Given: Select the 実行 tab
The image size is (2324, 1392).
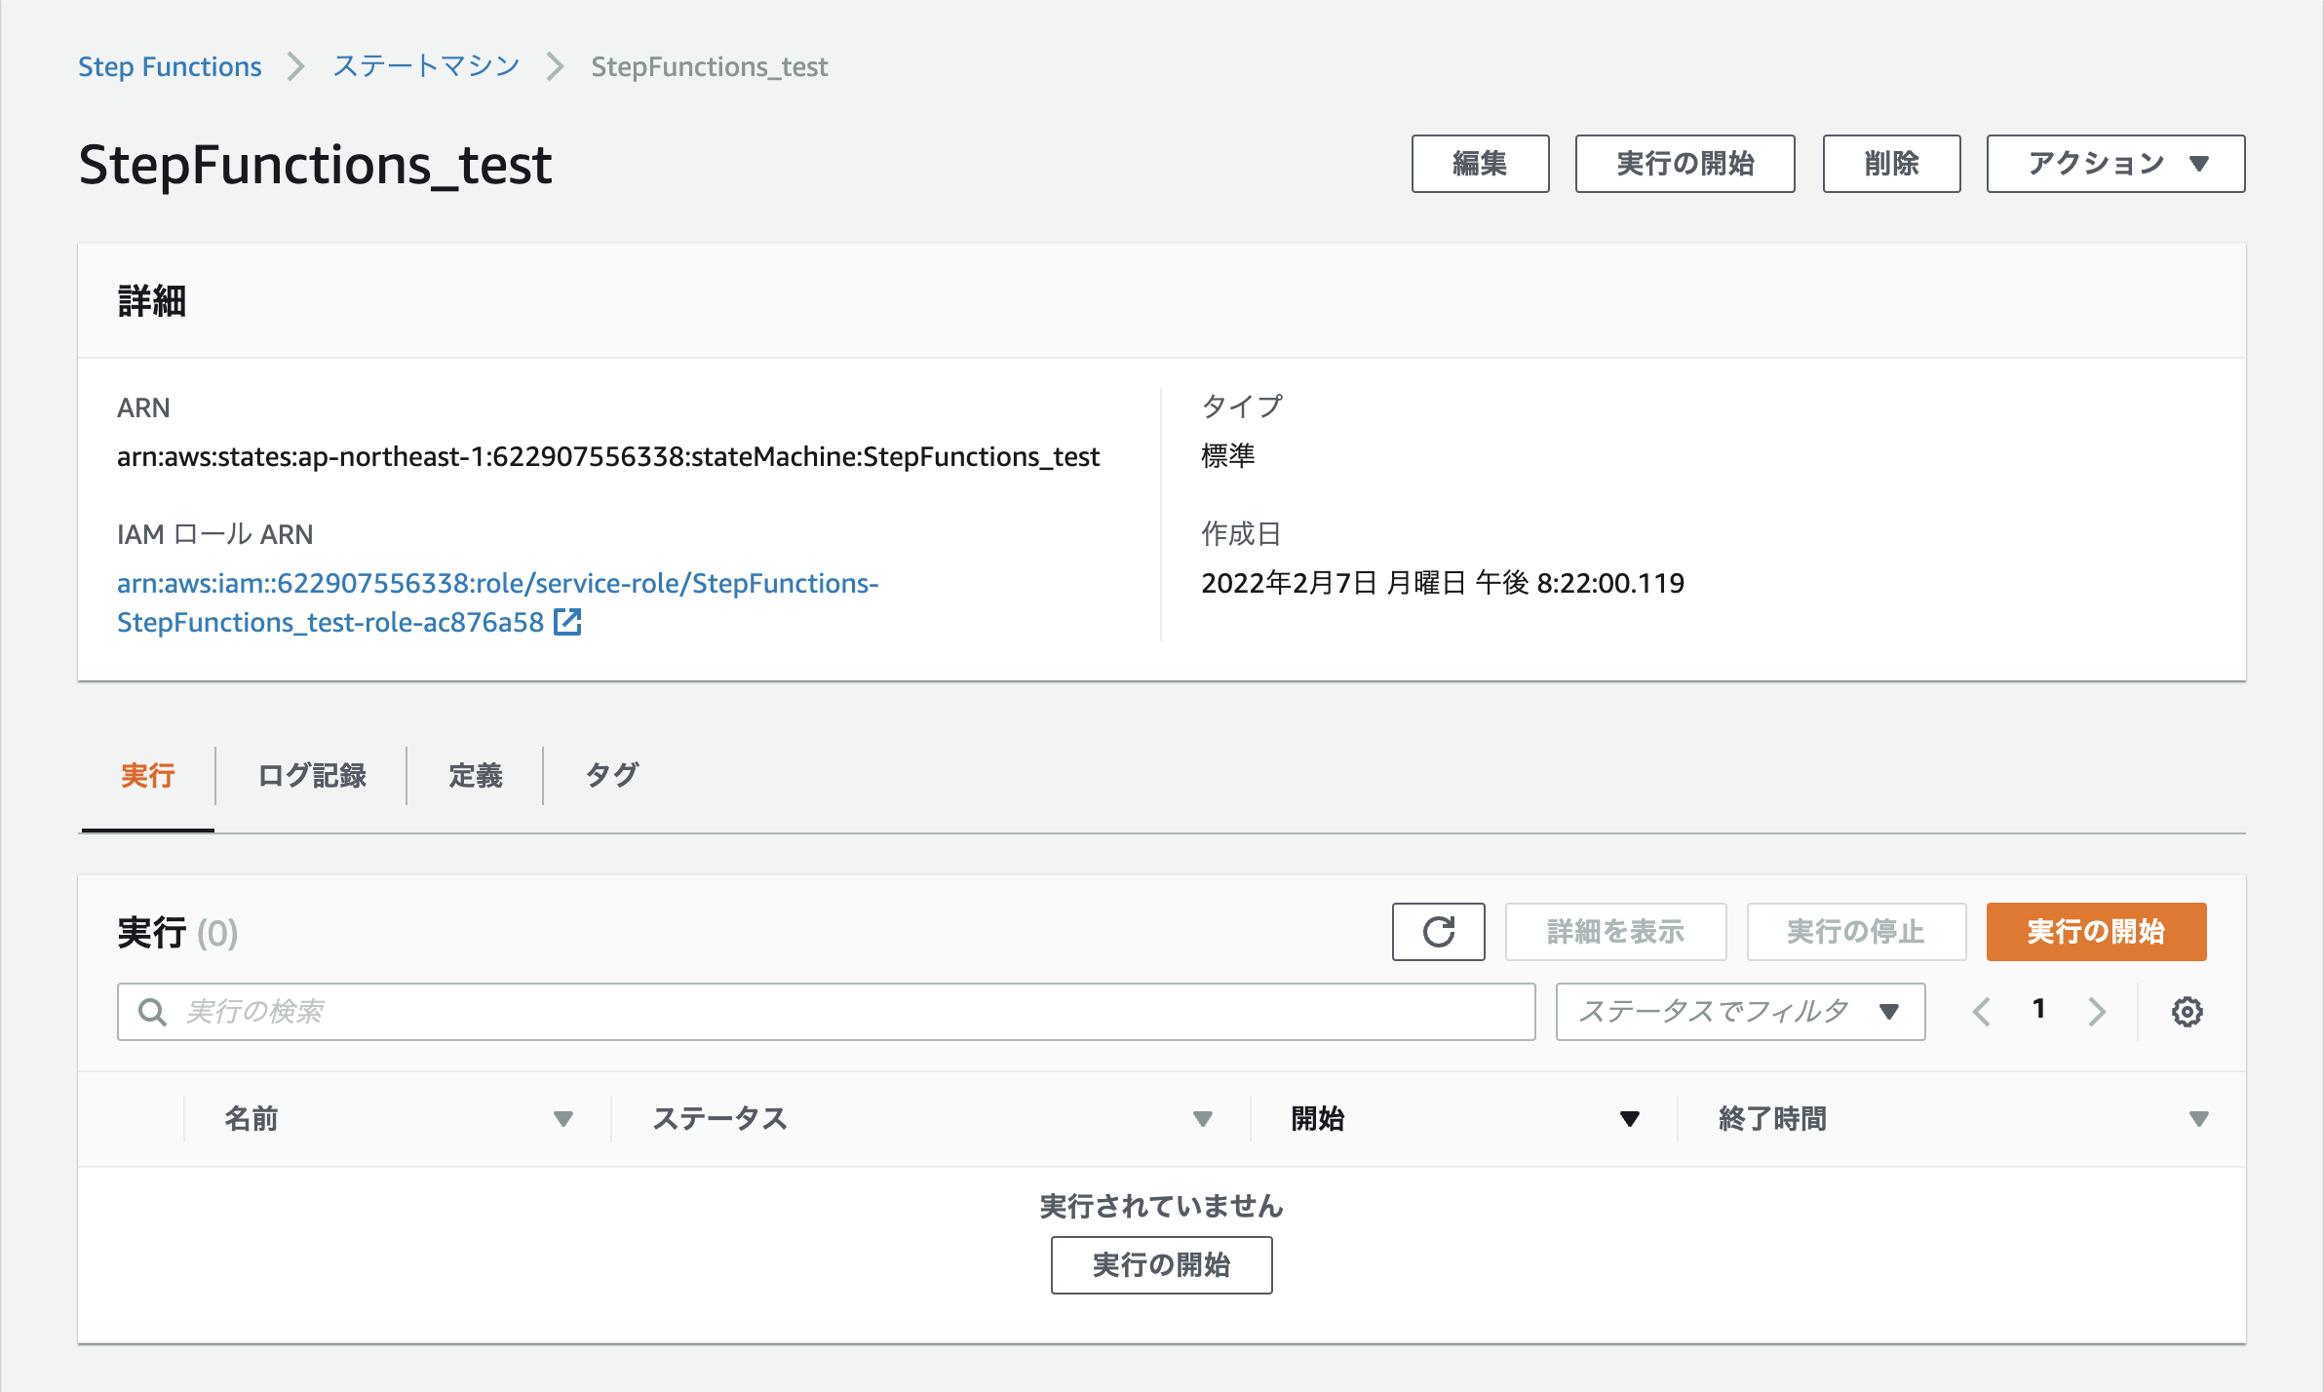Looking at the screenshot, I should 147,776.
